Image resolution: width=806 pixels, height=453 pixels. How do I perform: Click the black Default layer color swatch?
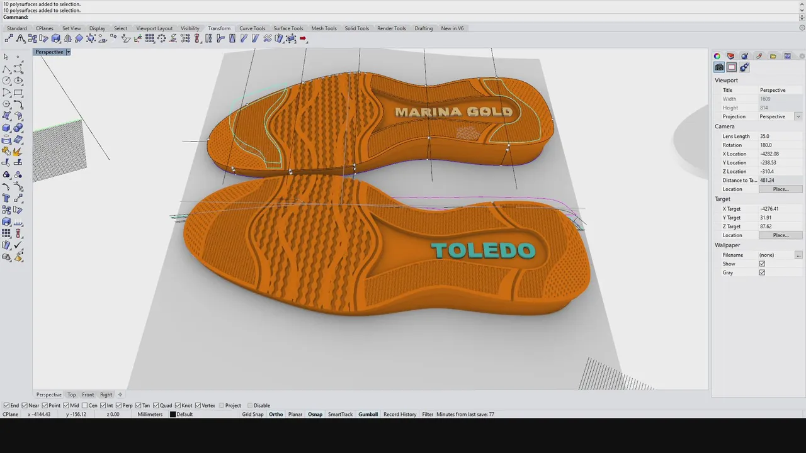pyautogui.click(x=173, y=414)
